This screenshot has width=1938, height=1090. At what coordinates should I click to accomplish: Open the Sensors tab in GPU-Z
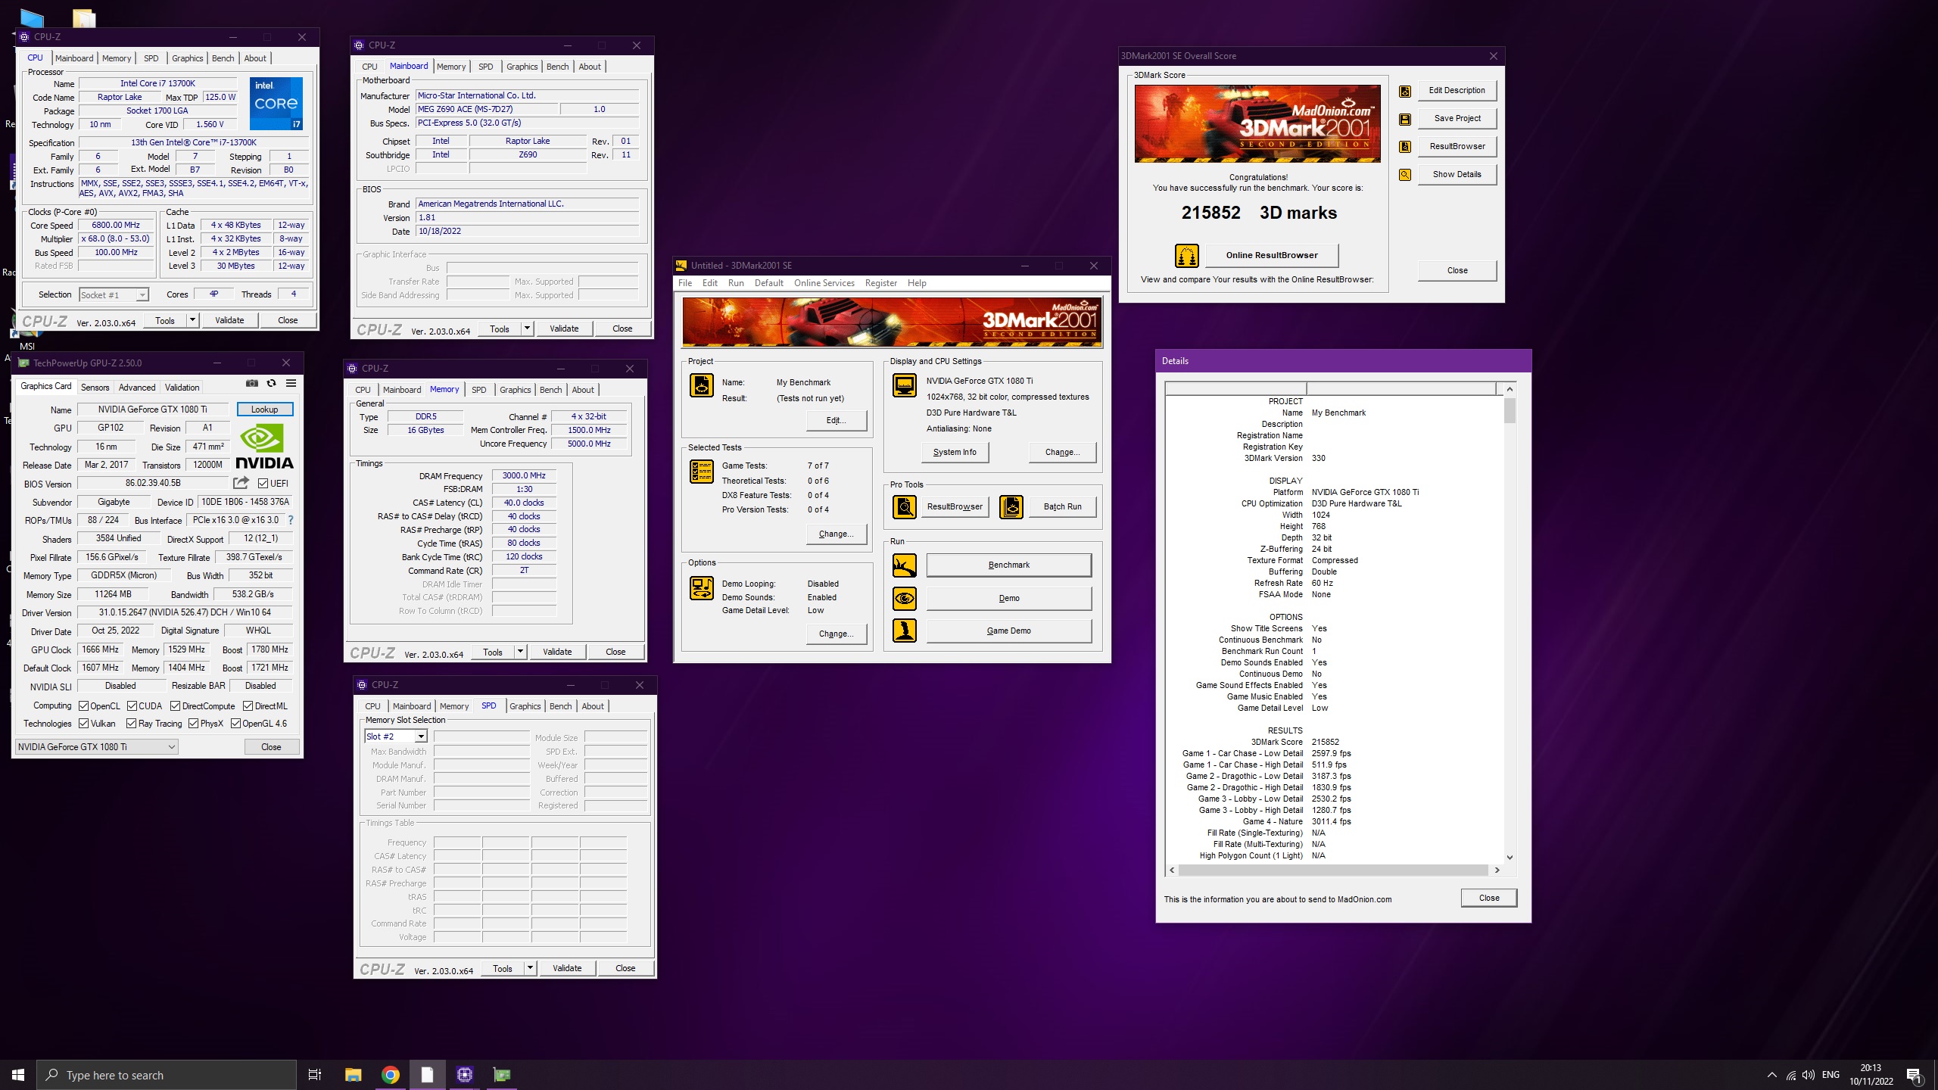[x=95, y=388]
